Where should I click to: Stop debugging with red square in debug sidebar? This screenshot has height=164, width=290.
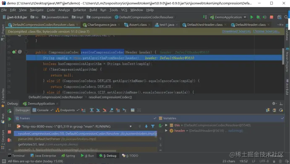(x=9, y=132)
